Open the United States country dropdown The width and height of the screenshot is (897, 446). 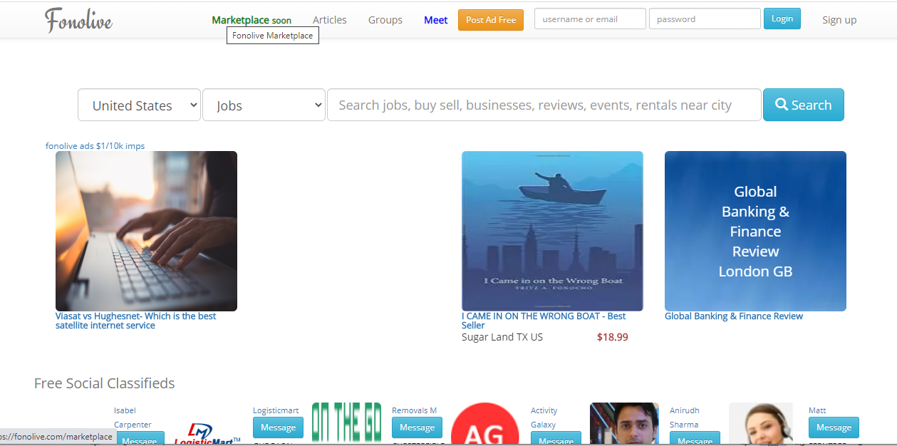tap(139, 105)
